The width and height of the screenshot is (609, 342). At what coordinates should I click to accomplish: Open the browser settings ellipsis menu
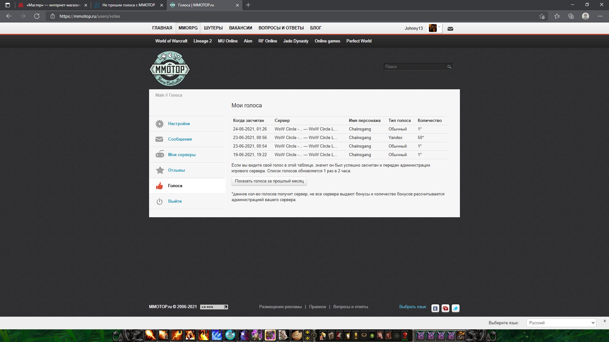[600, 16]
